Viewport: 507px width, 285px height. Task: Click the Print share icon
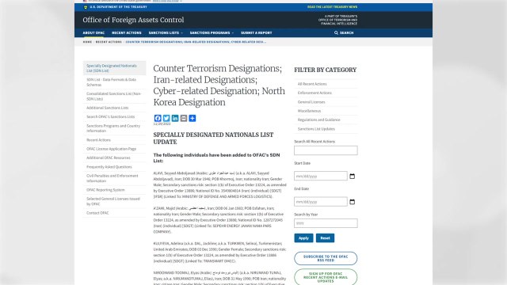[184, 118]
